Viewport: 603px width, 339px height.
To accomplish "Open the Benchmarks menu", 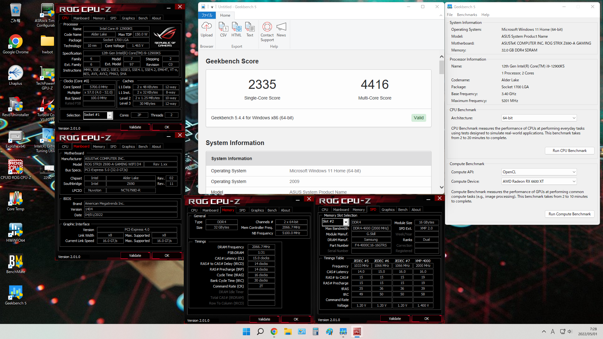I will pos(467,15).
